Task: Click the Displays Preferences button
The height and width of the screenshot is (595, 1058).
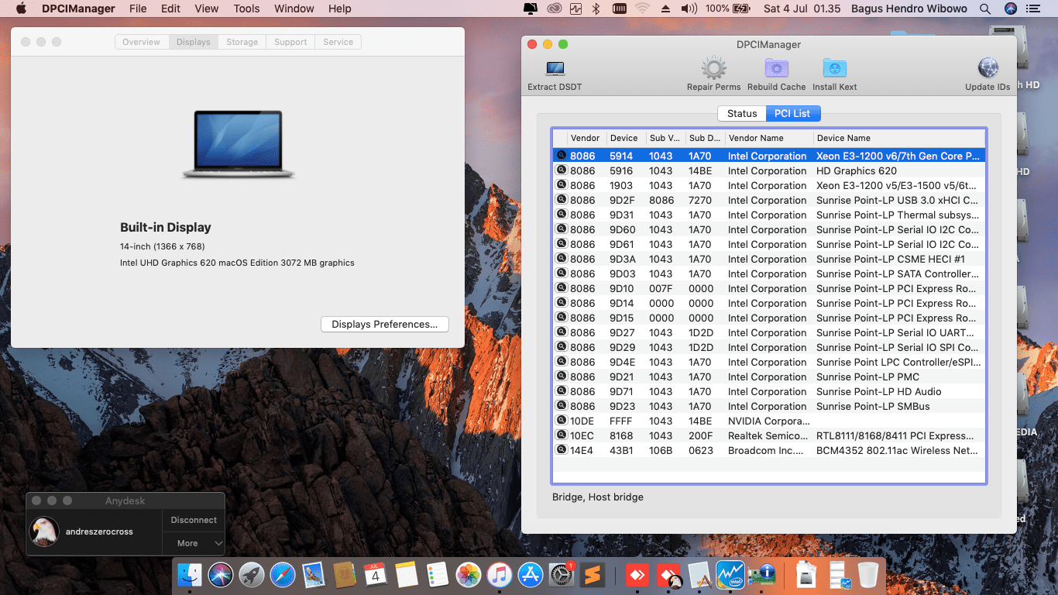Action: tap(384, 324)
